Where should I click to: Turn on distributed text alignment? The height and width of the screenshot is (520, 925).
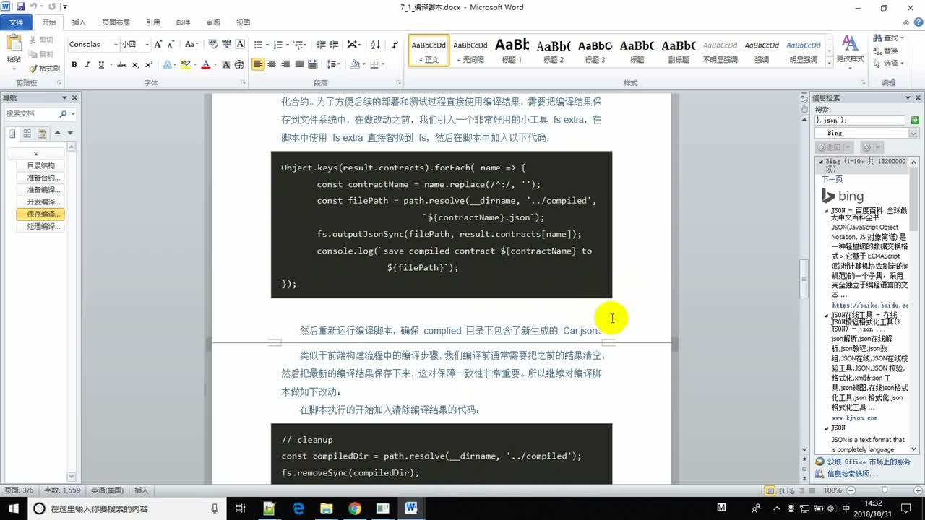click(312, 64)
